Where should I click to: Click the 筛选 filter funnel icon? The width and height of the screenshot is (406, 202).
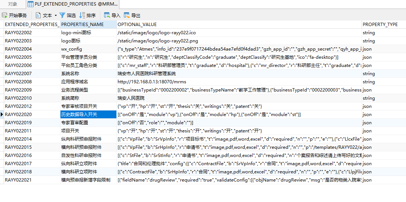[x=62, y=16]
